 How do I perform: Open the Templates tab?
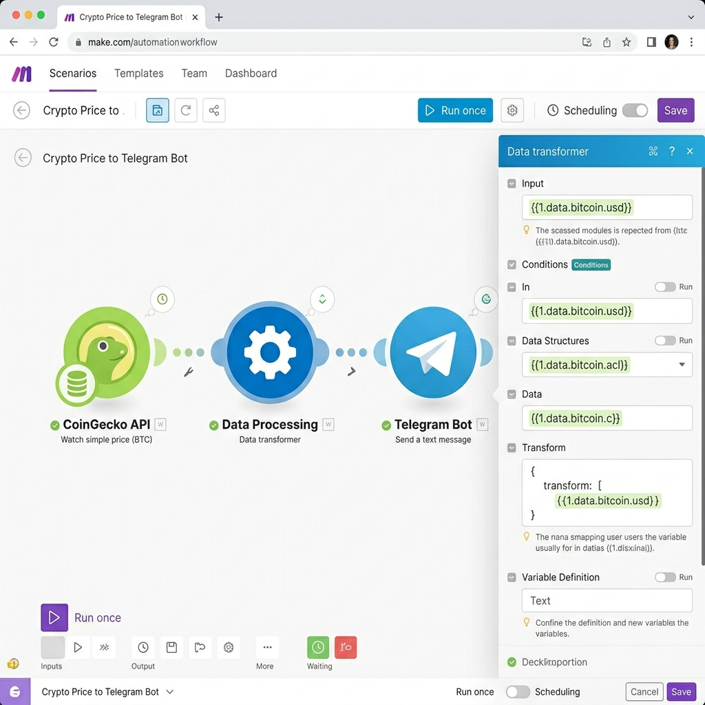pyautogui.click(x=139, y=73)
